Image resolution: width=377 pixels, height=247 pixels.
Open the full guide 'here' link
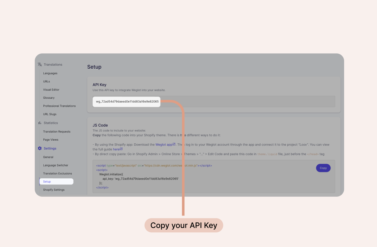[116, 149]
